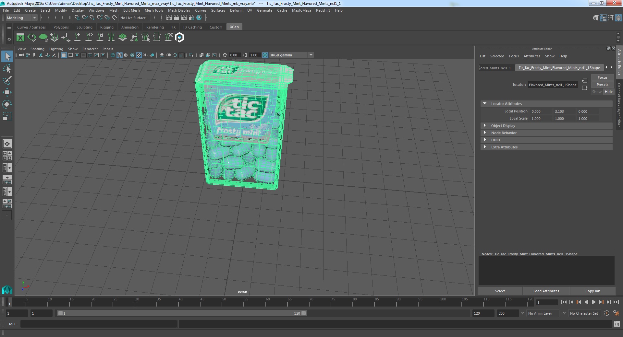Toggle textured display in viewport
623x337 pixels.
(139, 55)
